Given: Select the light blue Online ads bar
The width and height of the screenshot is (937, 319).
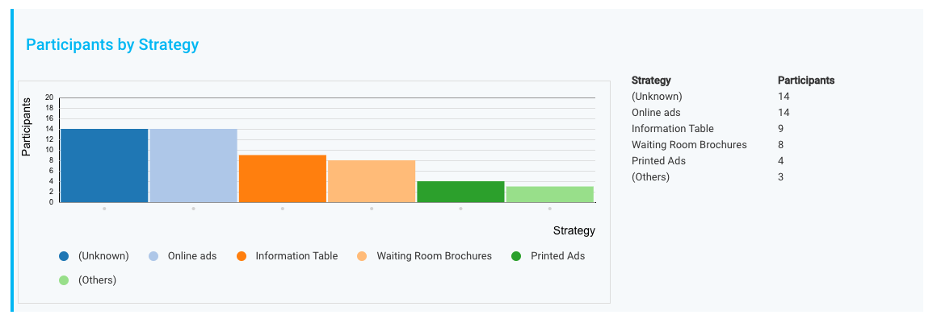Looking at the screenshot, I should (194, 166).
